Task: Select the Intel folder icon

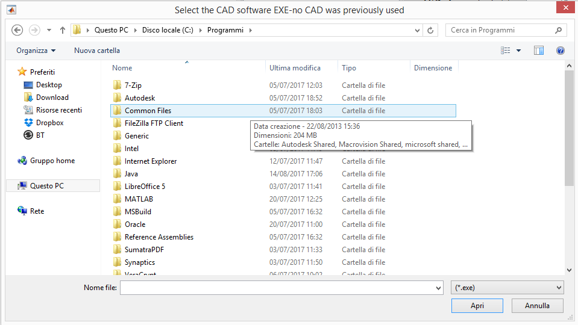Action: pyautogui.click(x=117, y=148)
